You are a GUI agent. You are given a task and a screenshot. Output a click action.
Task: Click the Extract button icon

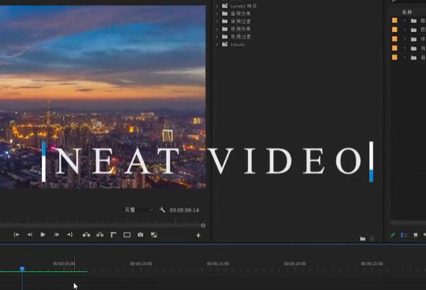pyautogui.click(x=100, y=235)
